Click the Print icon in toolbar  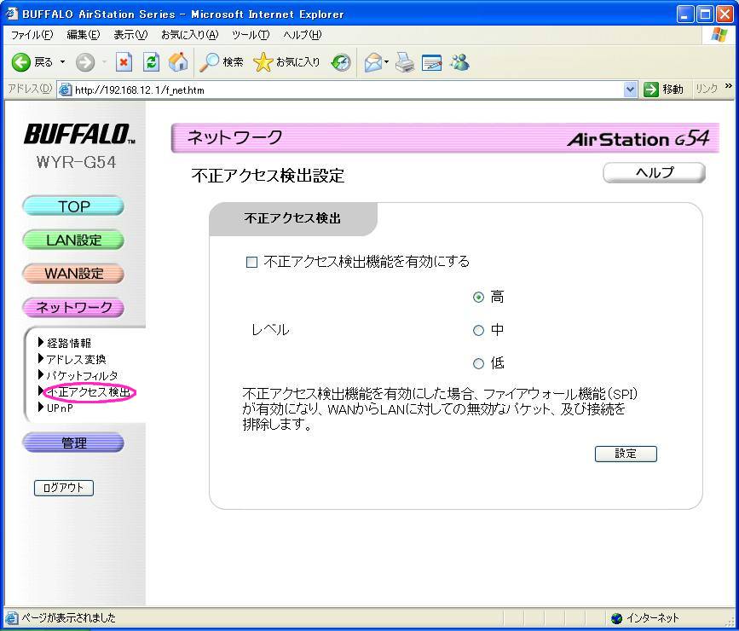(x=404, y=62)
